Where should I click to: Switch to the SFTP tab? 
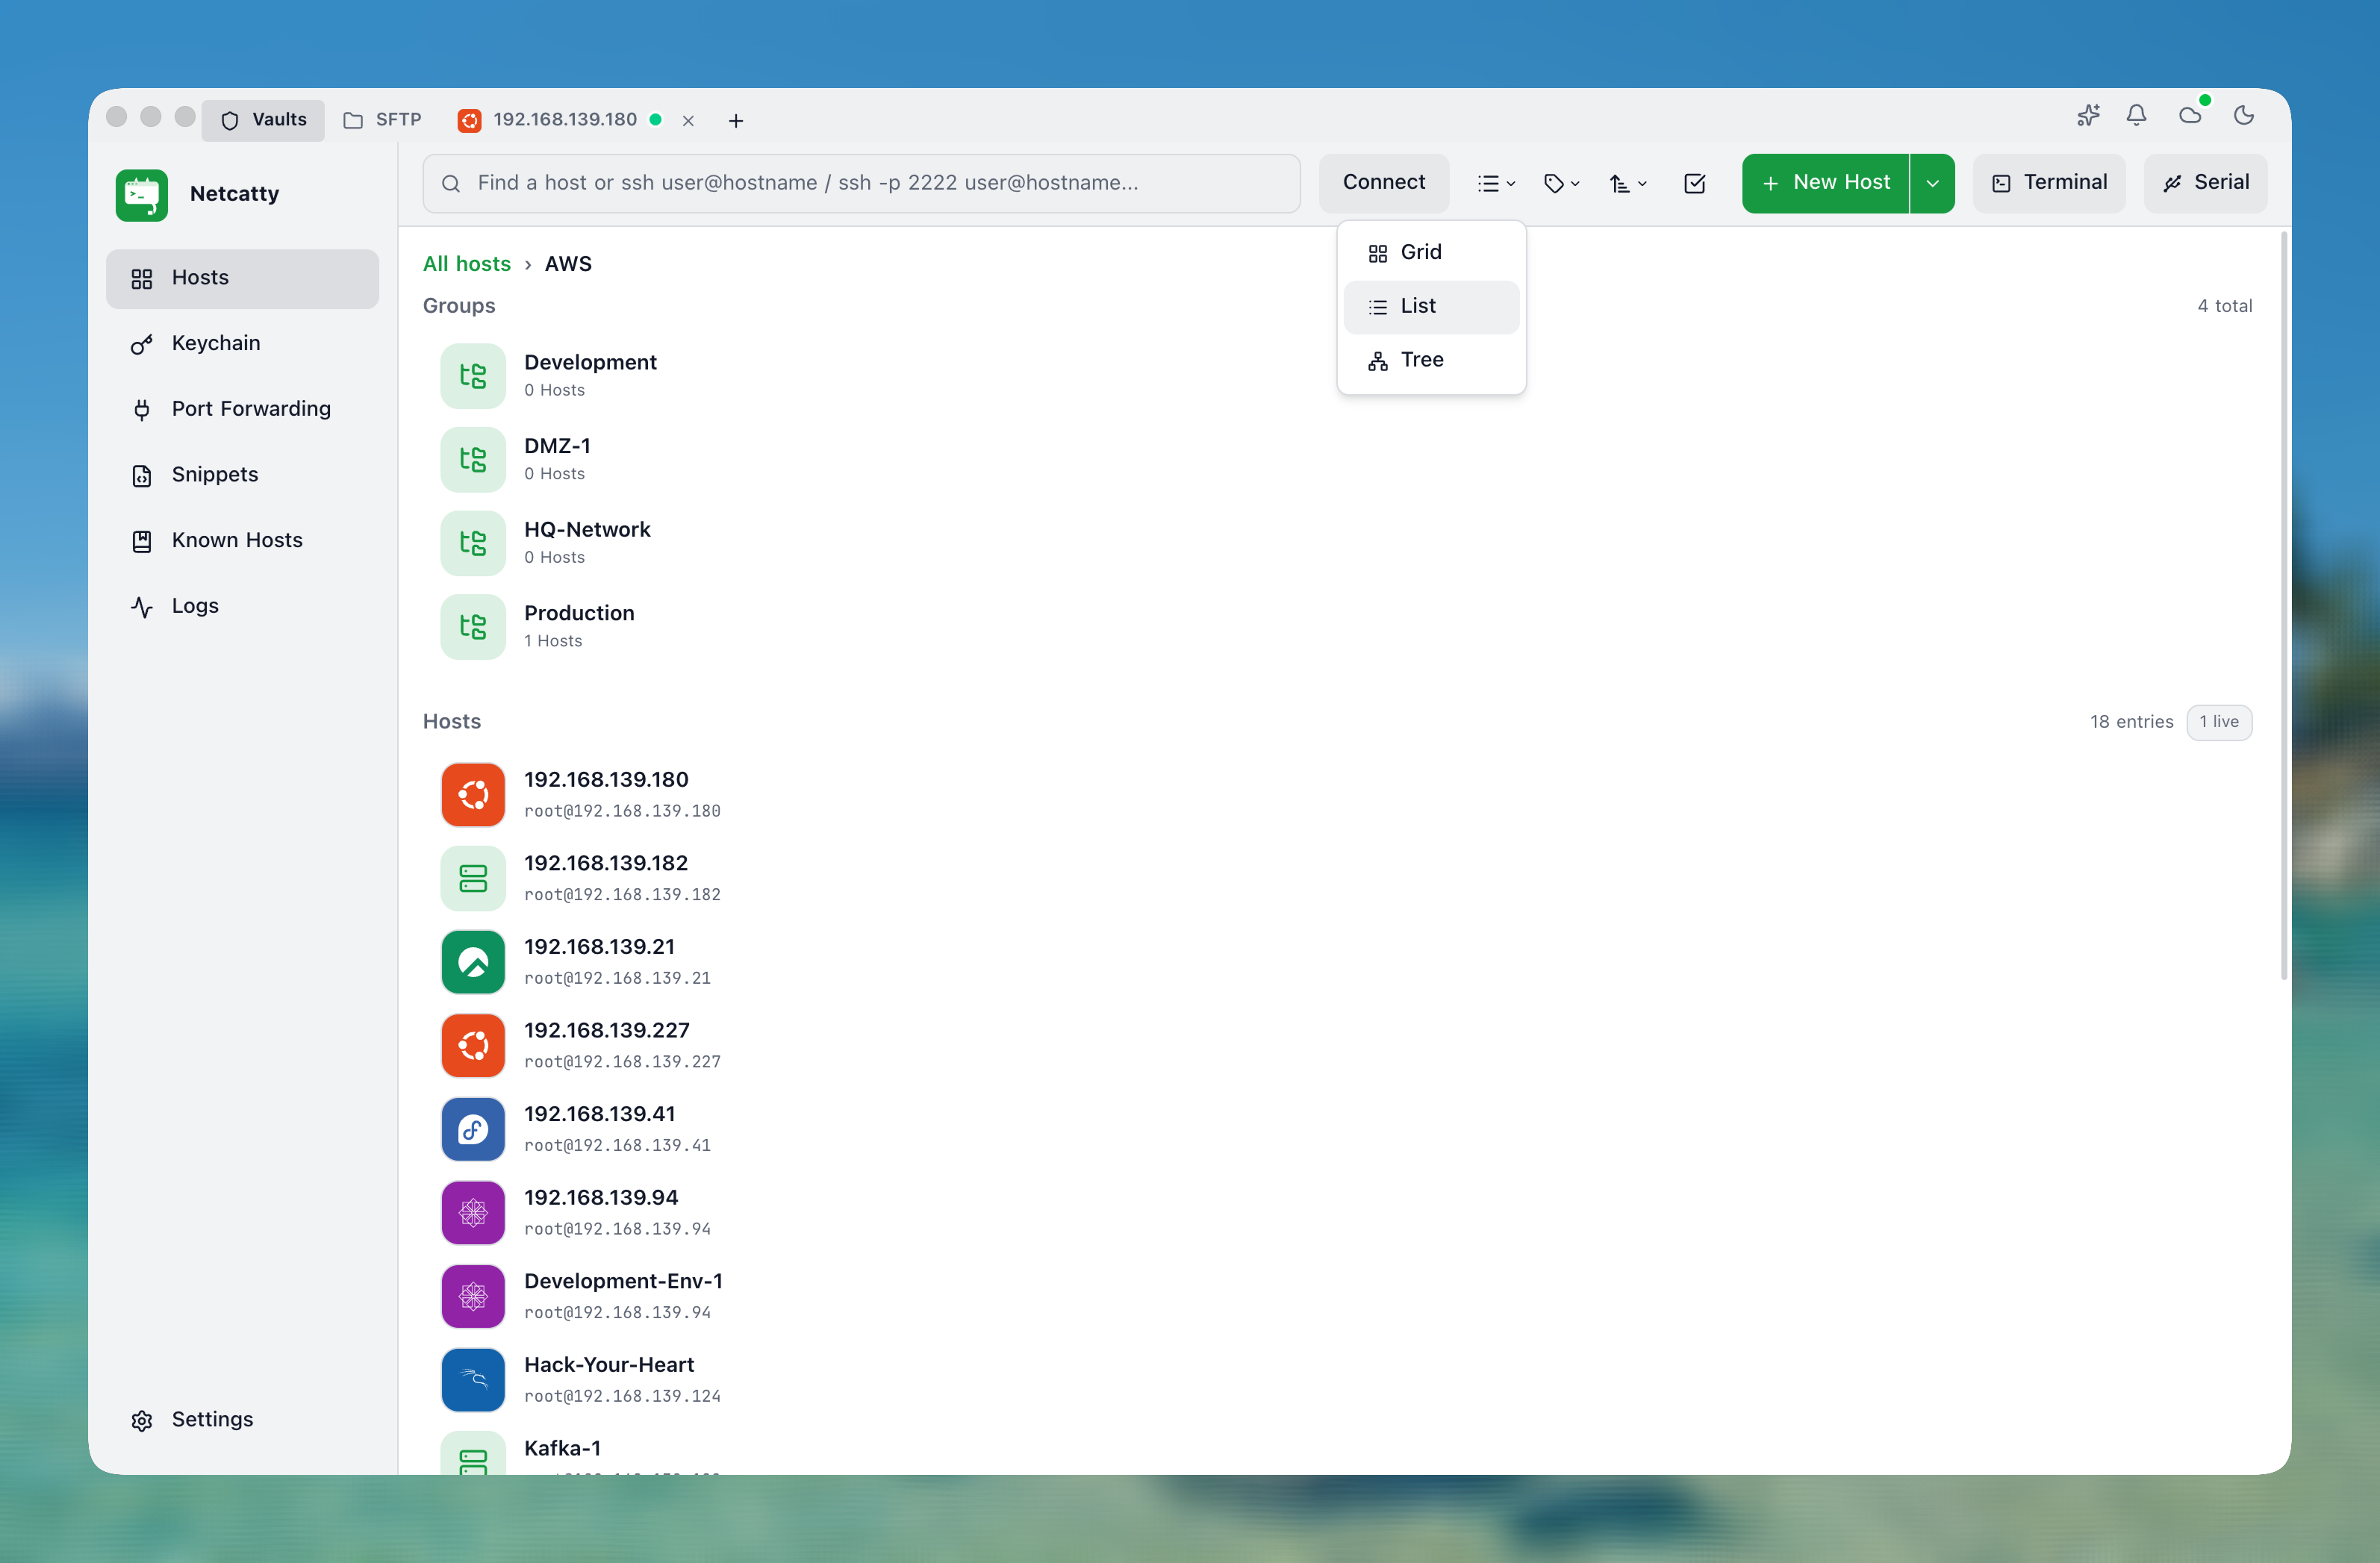382,120
